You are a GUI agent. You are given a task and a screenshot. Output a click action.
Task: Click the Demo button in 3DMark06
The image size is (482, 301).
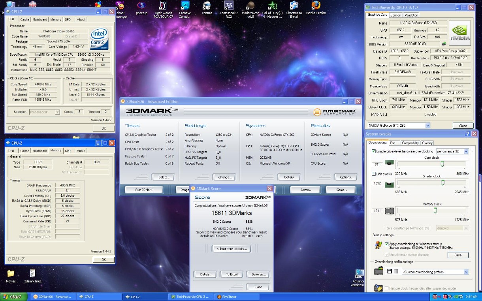click(306, 190)
